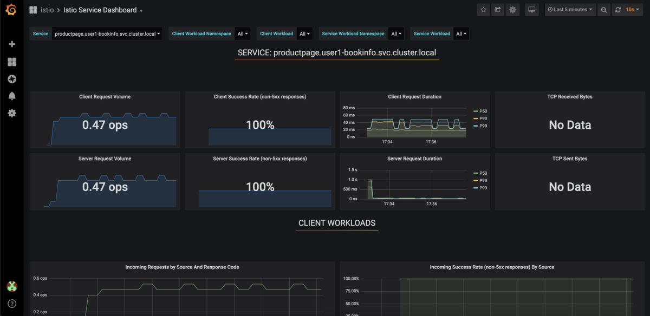Click the CLIENT WORKLOADS section heading

[x=337, y=223]
